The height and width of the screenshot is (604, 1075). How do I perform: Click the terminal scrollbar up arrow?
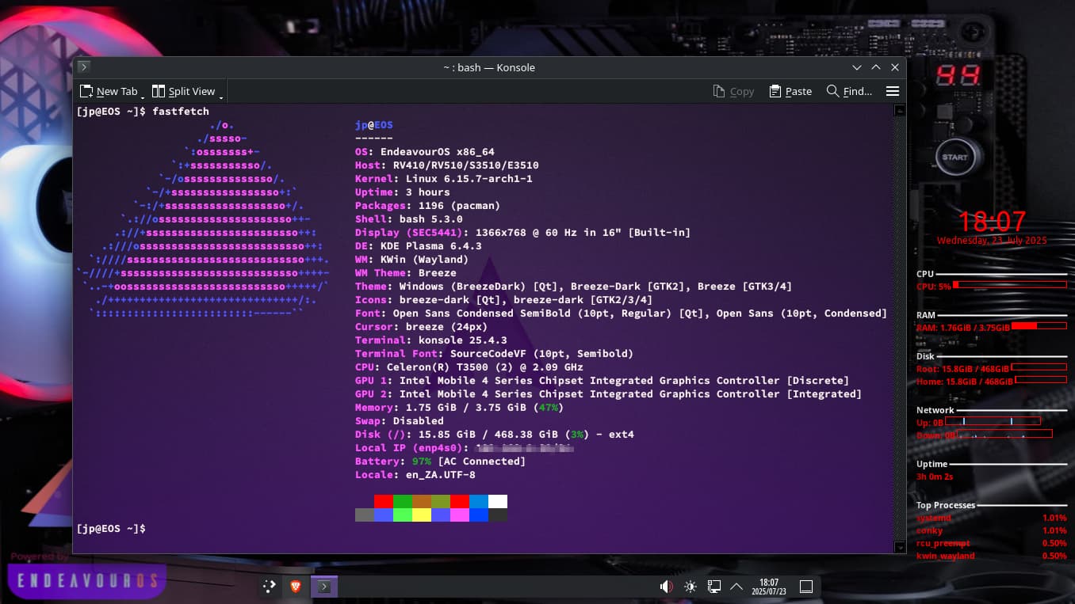pos(899,111)
